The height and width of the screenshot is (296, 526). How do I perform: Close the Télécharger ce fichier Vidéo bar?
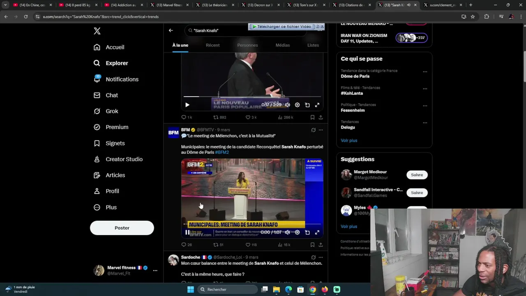322,26
